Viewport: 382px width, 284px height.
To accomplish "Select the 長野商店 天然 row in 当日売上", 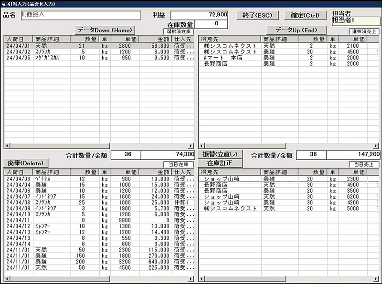I will (x=286, y=185).
